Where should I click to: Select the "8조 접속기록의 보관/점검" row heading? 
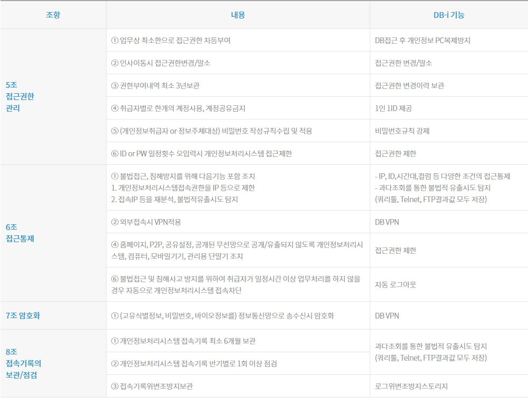coord(24,362)
